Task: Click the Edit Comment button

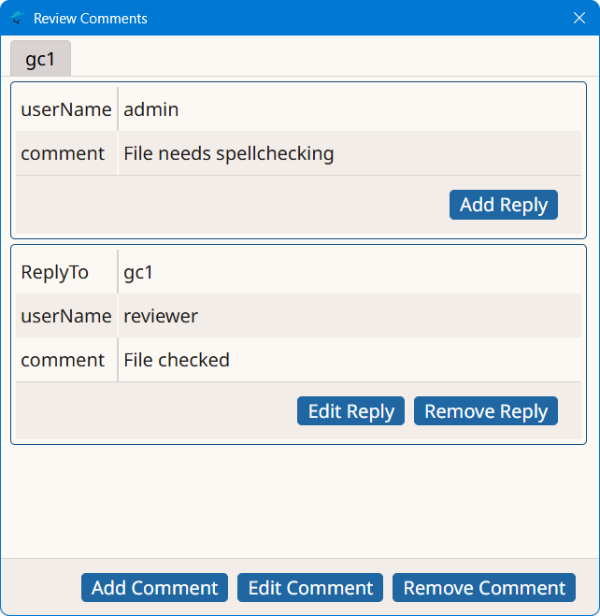Action: (x=310, y=588)
